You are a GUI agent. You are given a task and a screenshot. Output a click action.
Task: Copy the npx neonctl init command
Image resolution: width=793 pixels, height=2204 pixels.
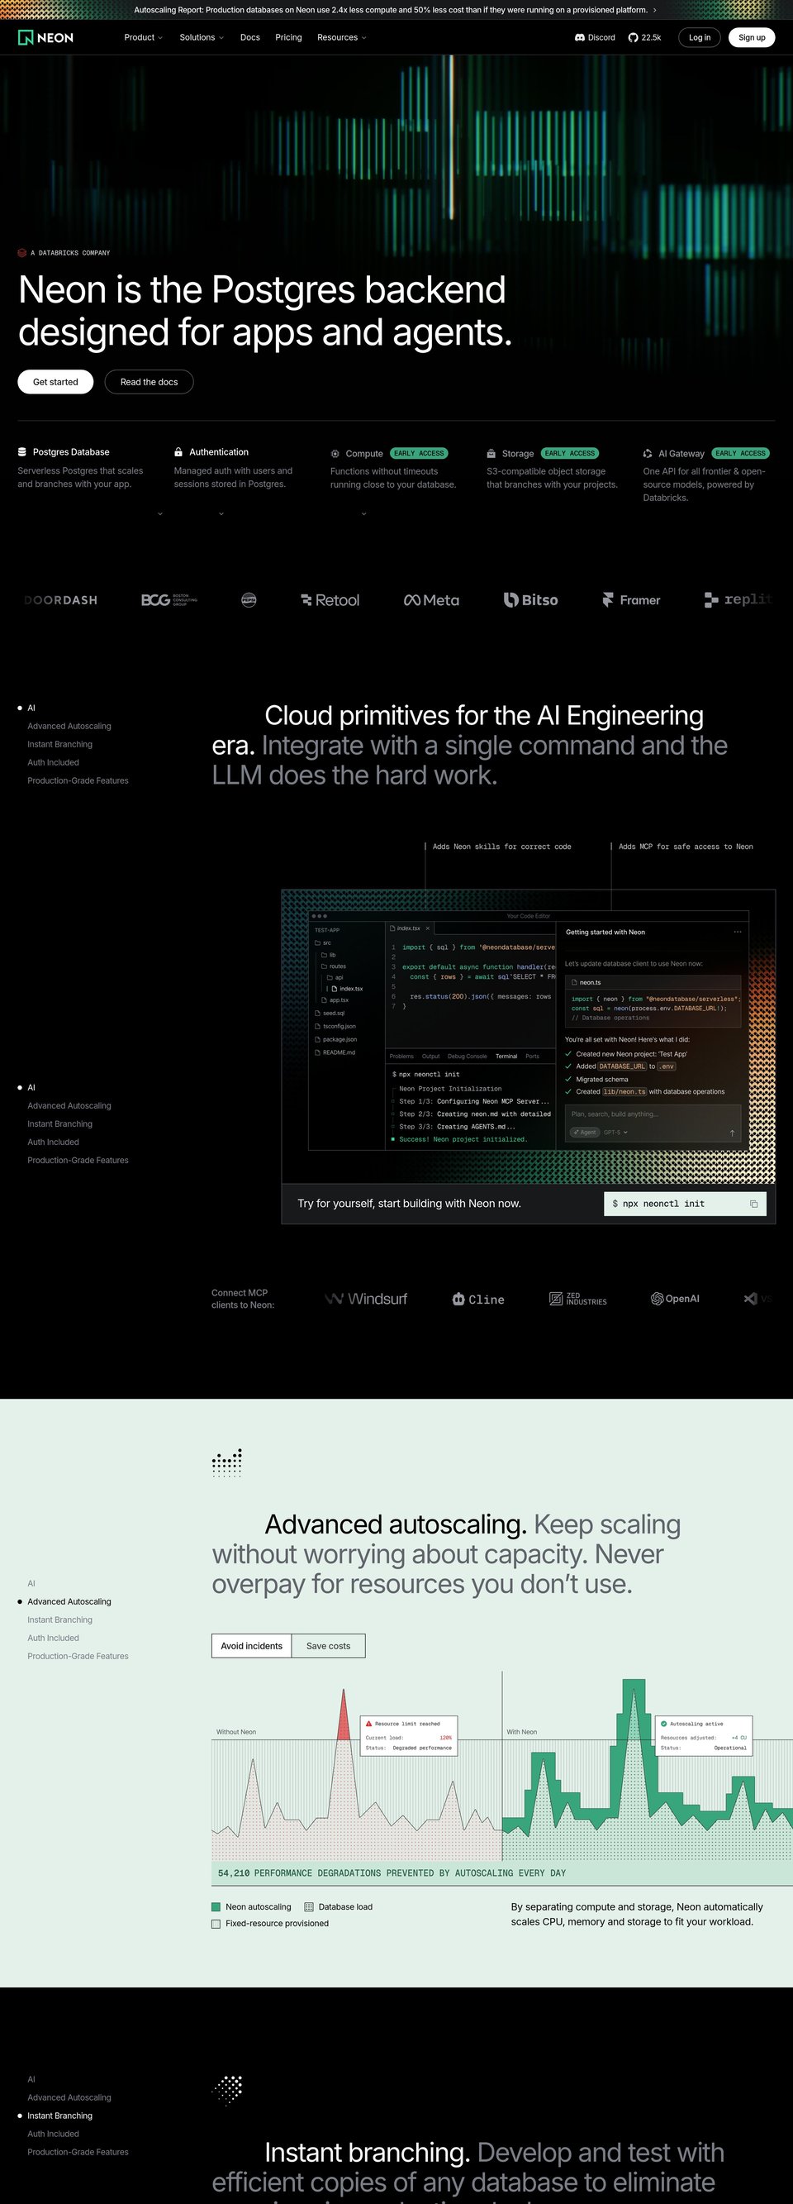(753, 1204)
